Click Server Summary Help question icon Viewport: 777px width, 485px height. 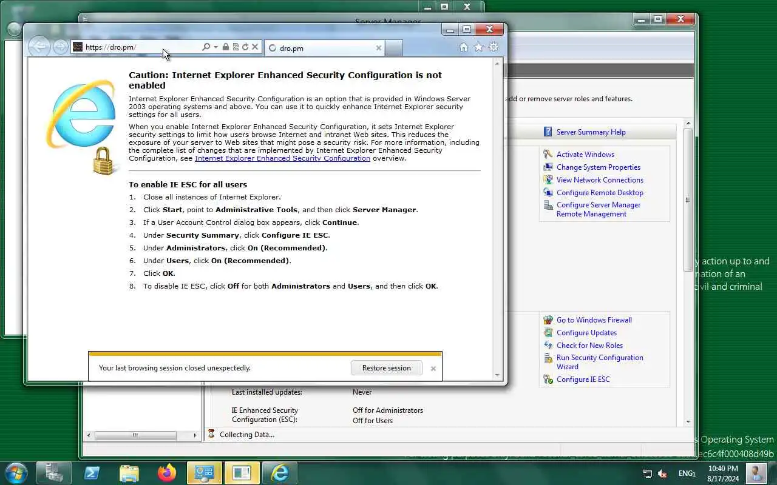tap(548, 132)
